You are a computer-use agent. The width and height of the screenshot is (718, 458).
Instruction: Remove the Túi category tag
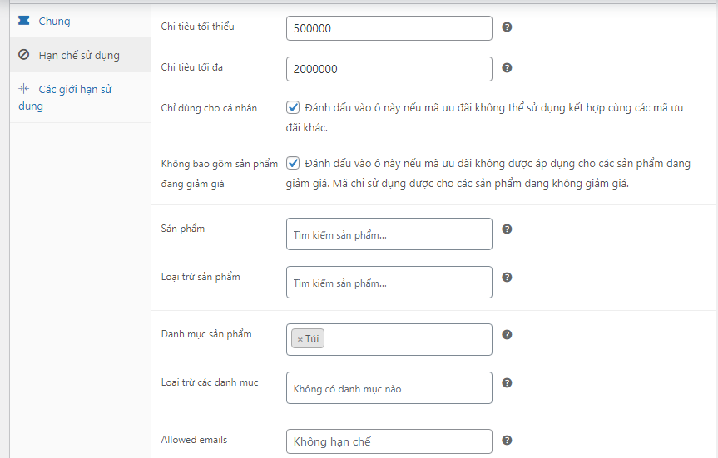point(300,339)
